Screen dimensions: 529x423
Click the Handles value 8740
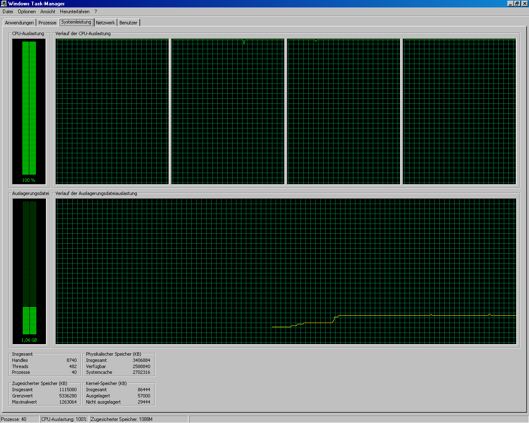(71, 360)
